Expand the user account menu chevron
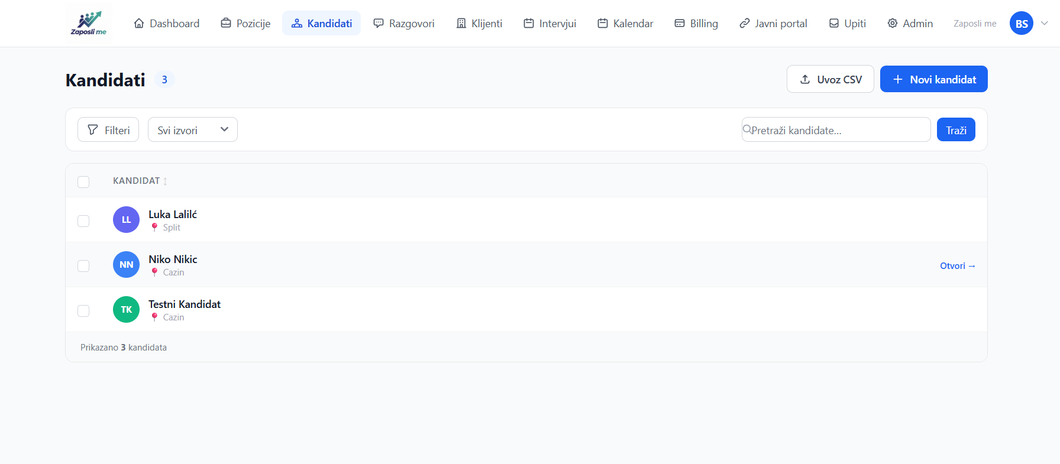 (1045, 24)
